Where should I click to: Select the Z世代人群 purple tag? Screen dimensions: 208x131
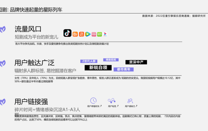coord(89,61)
